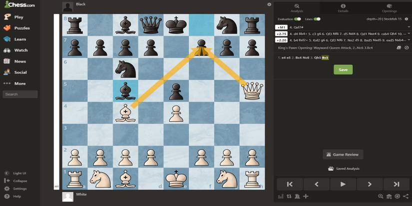Select move Bc5 in move list
Image resolution: width=412 pixels, height=206 pixels.
coord(325,58)
